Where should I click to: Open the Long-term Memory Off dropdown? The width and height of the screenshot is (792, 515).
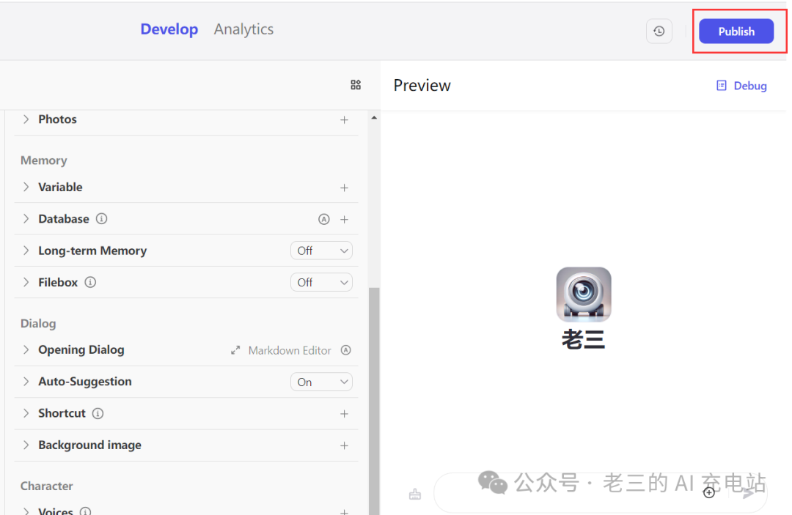tap(321, 251)
